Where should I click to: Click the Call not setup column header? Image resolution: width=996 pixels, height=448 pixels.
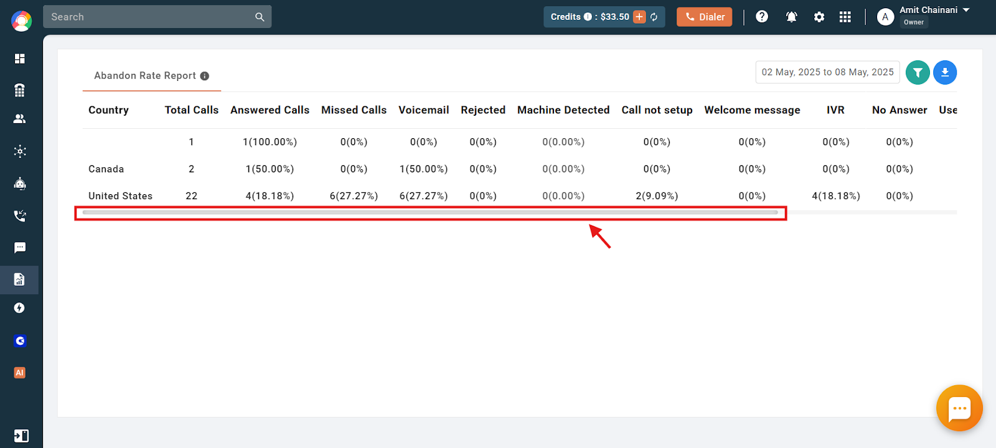tap(657, 110)
